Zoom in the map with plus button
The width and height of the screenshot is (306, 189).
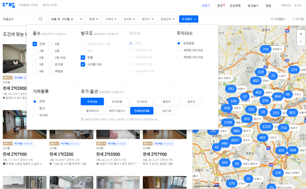pos(301,34)
